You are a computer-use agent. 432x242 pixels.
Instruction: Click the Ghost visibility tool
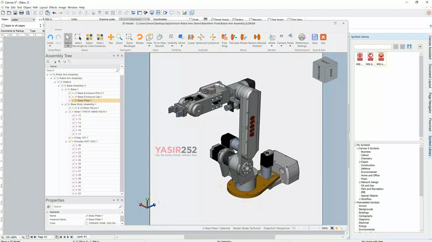[x=181, y=39]
